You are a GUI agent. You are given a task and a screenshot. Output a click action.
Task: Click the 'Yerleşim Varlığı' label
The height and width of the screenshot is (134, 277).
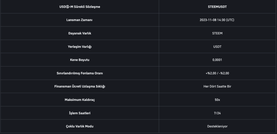click(x=80, y=47)
